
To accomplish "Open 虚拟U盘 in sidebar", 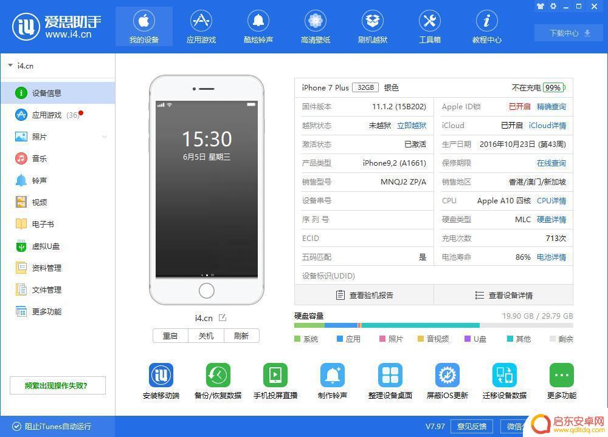I will tap(58, 246).
